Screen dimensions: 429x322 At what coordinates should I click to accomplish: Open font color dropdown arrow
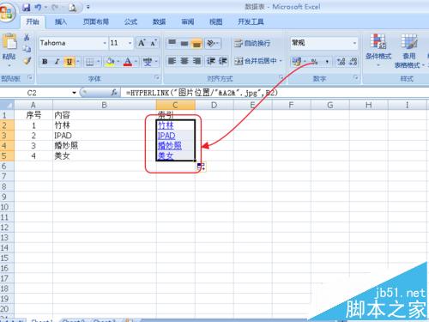pyautogui.click(x=136, y=61)
